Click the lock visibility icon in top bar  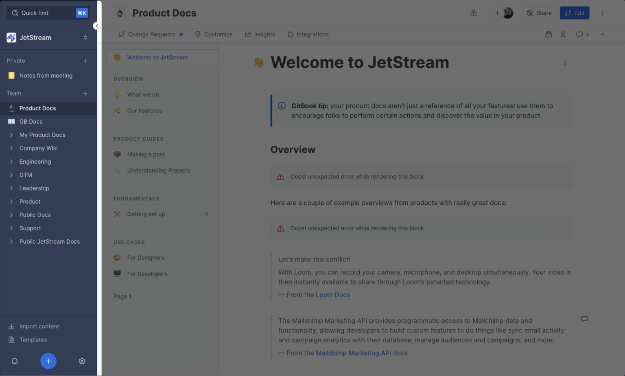[473, 13]
